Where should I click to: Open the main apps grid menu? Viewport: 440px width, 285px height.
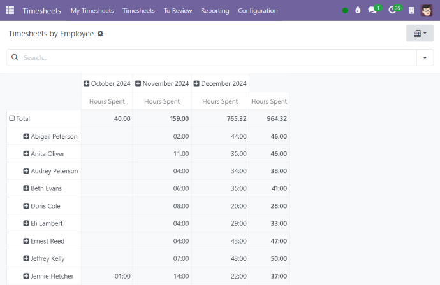tap(10, 10)
